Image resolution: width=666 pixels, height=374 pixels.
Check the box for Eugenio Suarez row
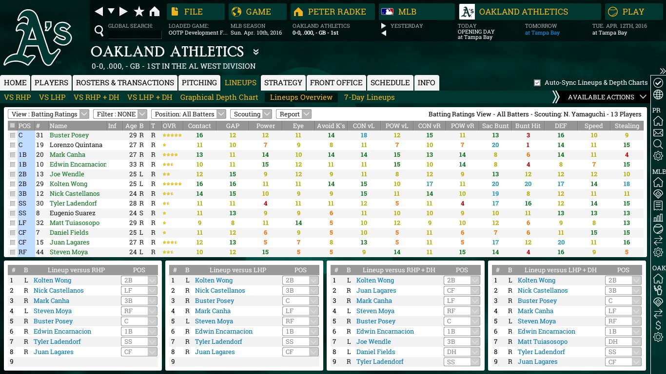[12, 213]
